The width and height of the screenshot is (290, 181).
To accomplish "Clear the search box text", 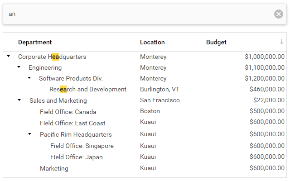I will [278, 14].
